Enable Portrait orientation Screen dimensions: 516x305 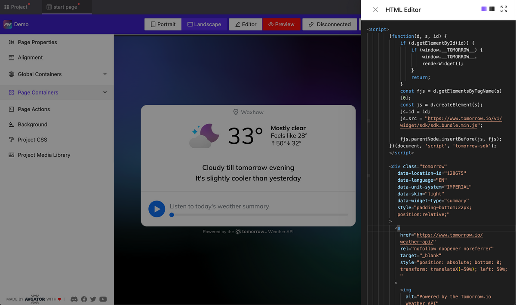(163, 24)
